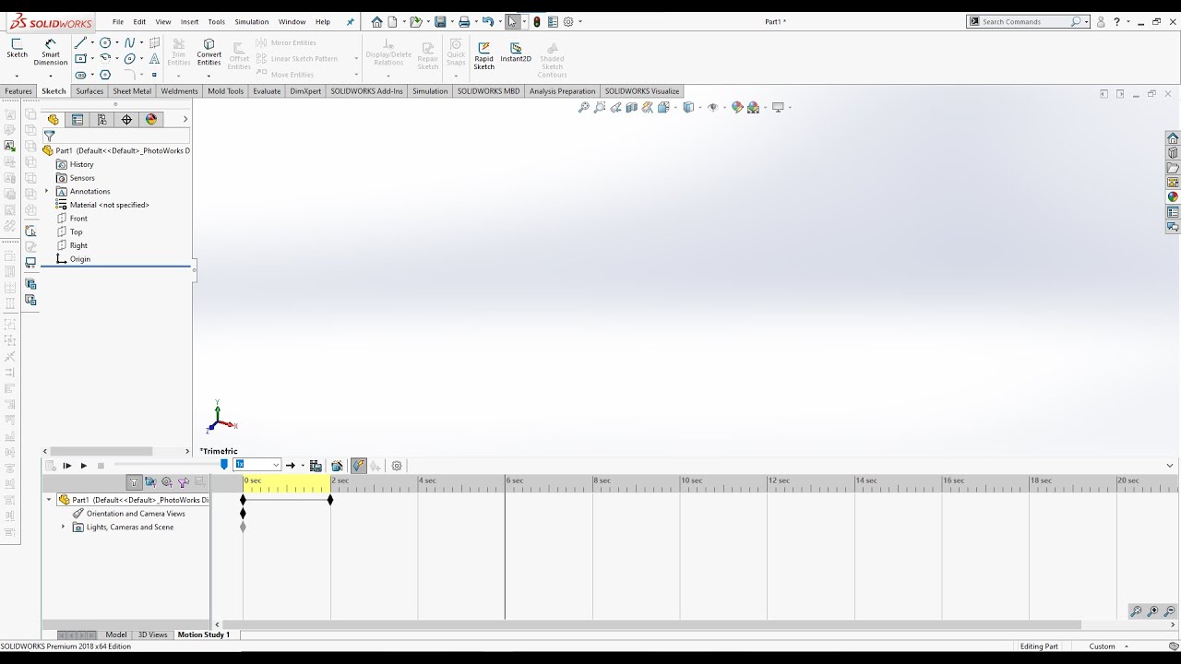
Task: Select the Circle sketch tool
Action: [105, 42]
